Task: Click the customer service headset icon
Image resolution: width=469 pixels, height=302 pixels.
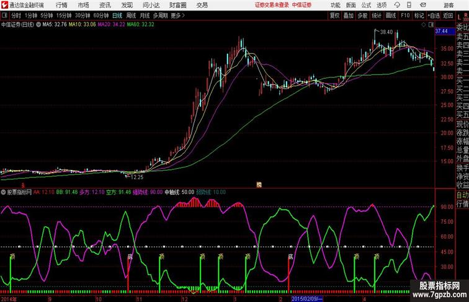Action: coord(397,5)
